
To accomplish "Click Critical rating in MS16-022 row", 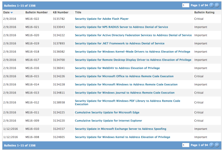I will (x=199, y=19).
